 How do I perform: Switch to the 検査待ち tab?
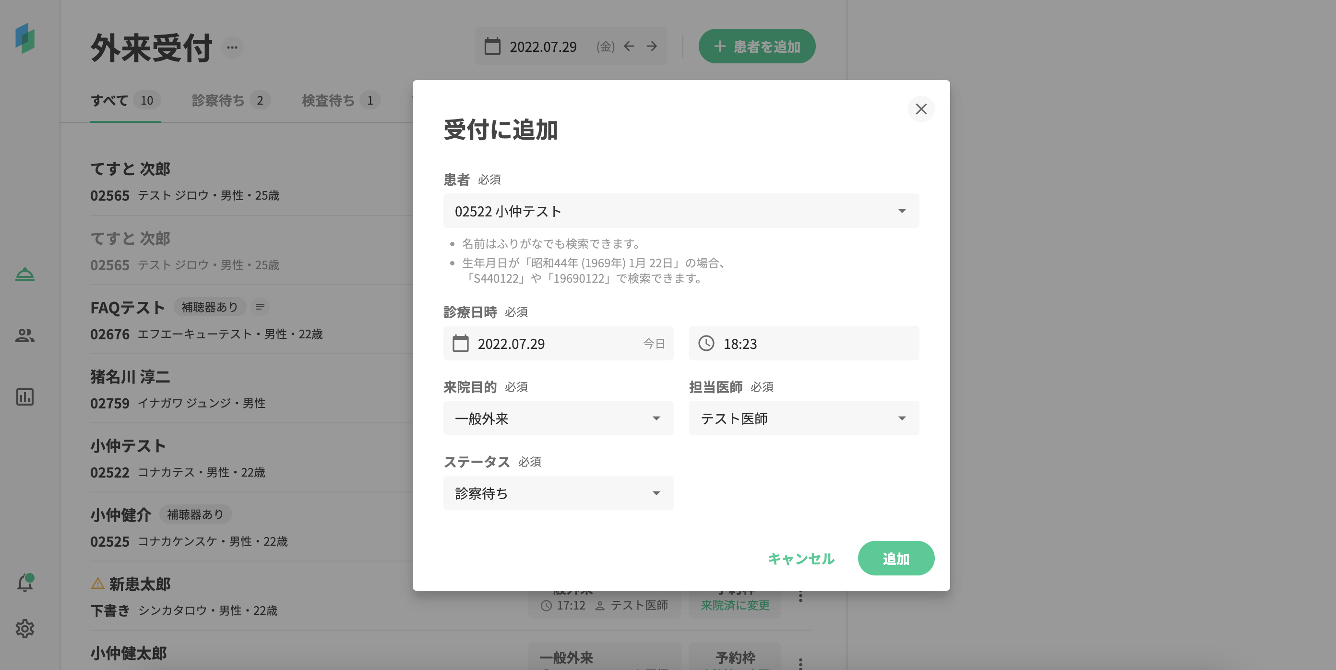328,100
